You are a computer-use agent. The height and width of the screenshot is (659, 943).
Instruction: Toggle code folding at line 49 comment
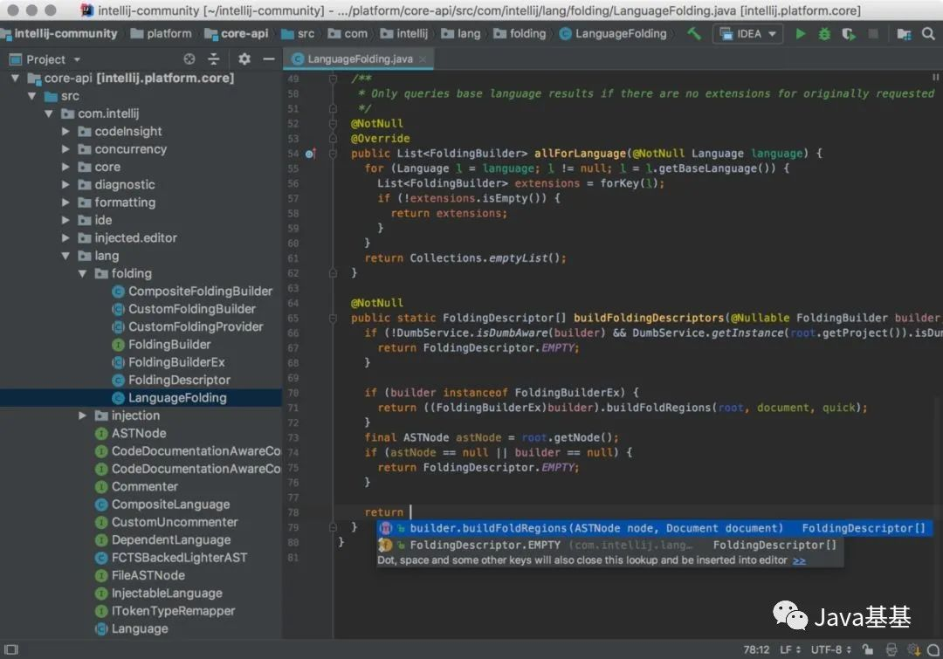[333, 79]
